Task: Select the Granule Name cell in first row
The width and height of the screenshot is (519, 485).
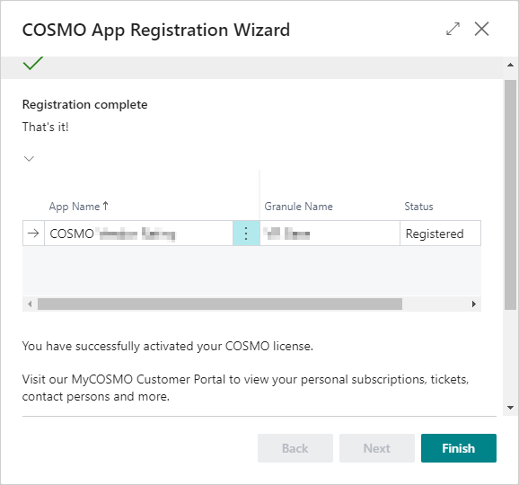Action: click(x=330, y=234)
